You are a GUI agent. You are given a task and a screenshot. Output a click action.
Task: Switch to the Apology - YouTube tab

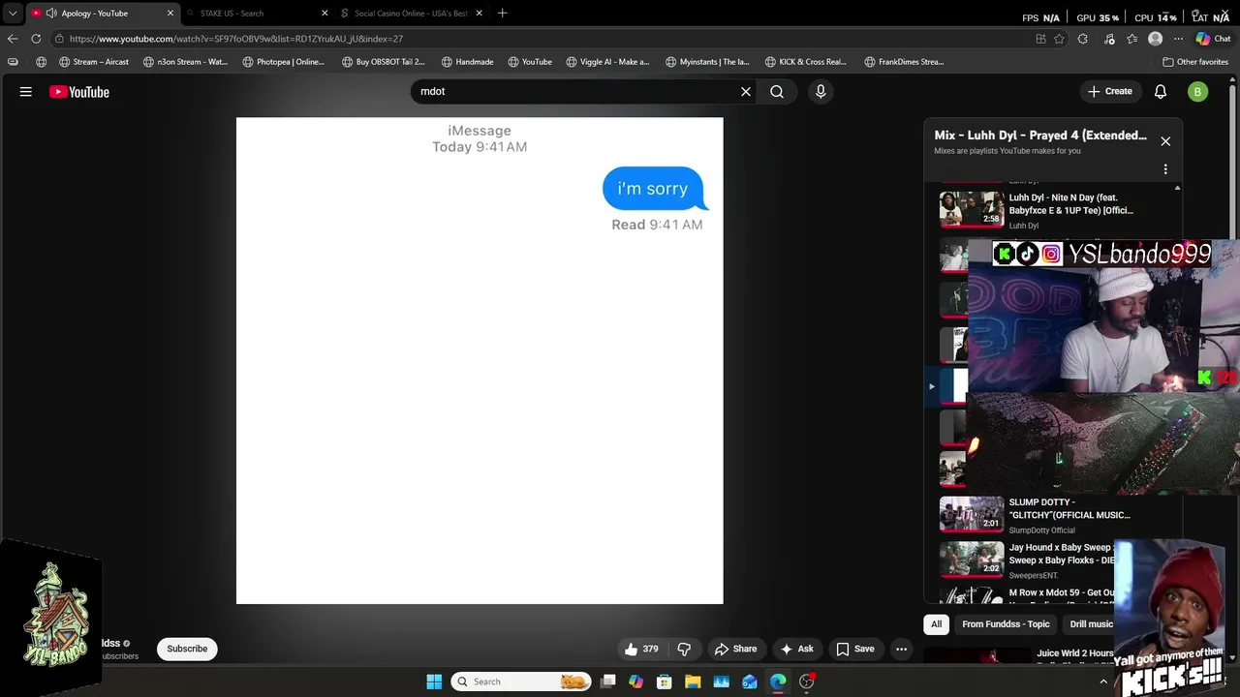[x=94, y=14]
